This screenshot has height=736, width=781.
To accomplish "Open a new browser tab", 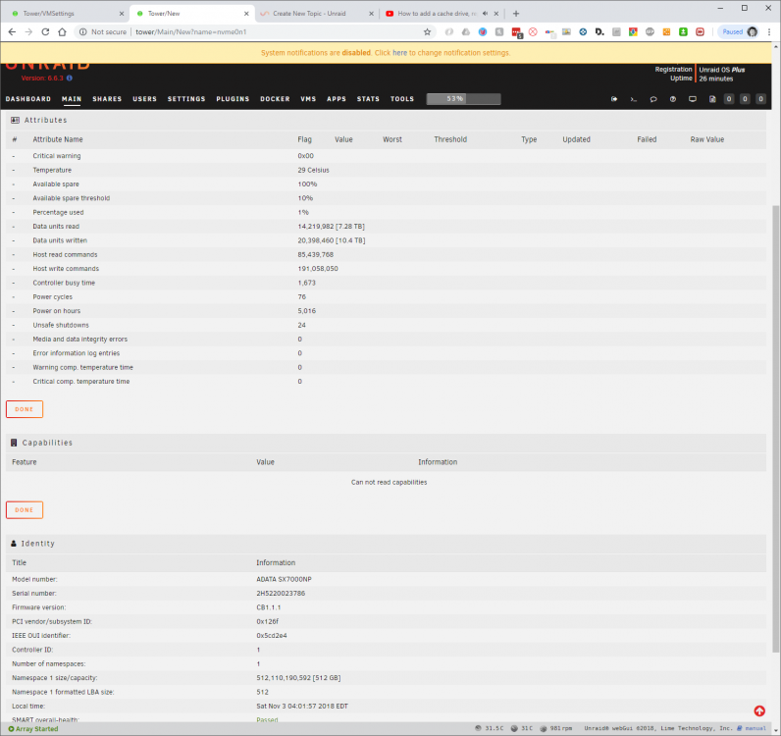I will (x=516, y=14).
